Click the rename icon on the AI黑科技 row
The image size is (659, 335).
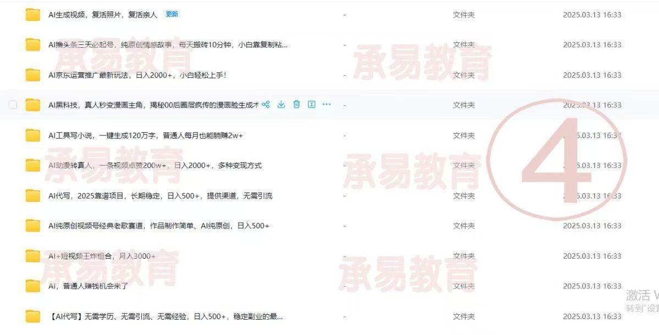(x=312, y=104)
